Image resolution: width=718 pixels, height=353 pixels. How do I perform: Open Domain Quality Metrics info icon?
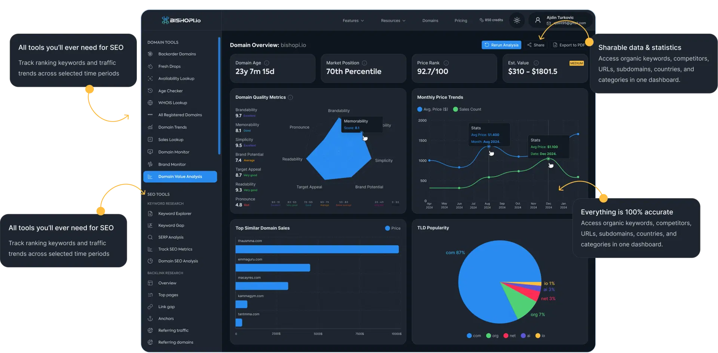290,97
